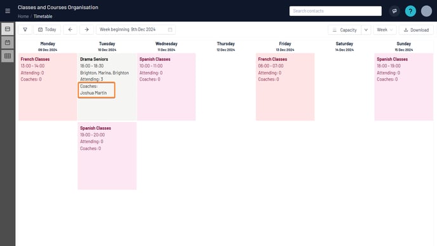Select the calendar sidebar icon
This screenshot has width=437, height=246.
point(8,43)
